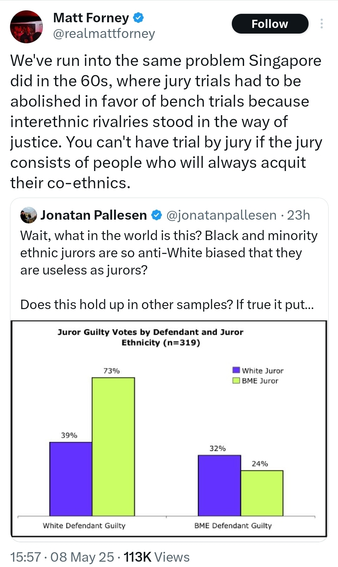
Task: Open the quoted tweet text body
Action: (x=169, y=270)
